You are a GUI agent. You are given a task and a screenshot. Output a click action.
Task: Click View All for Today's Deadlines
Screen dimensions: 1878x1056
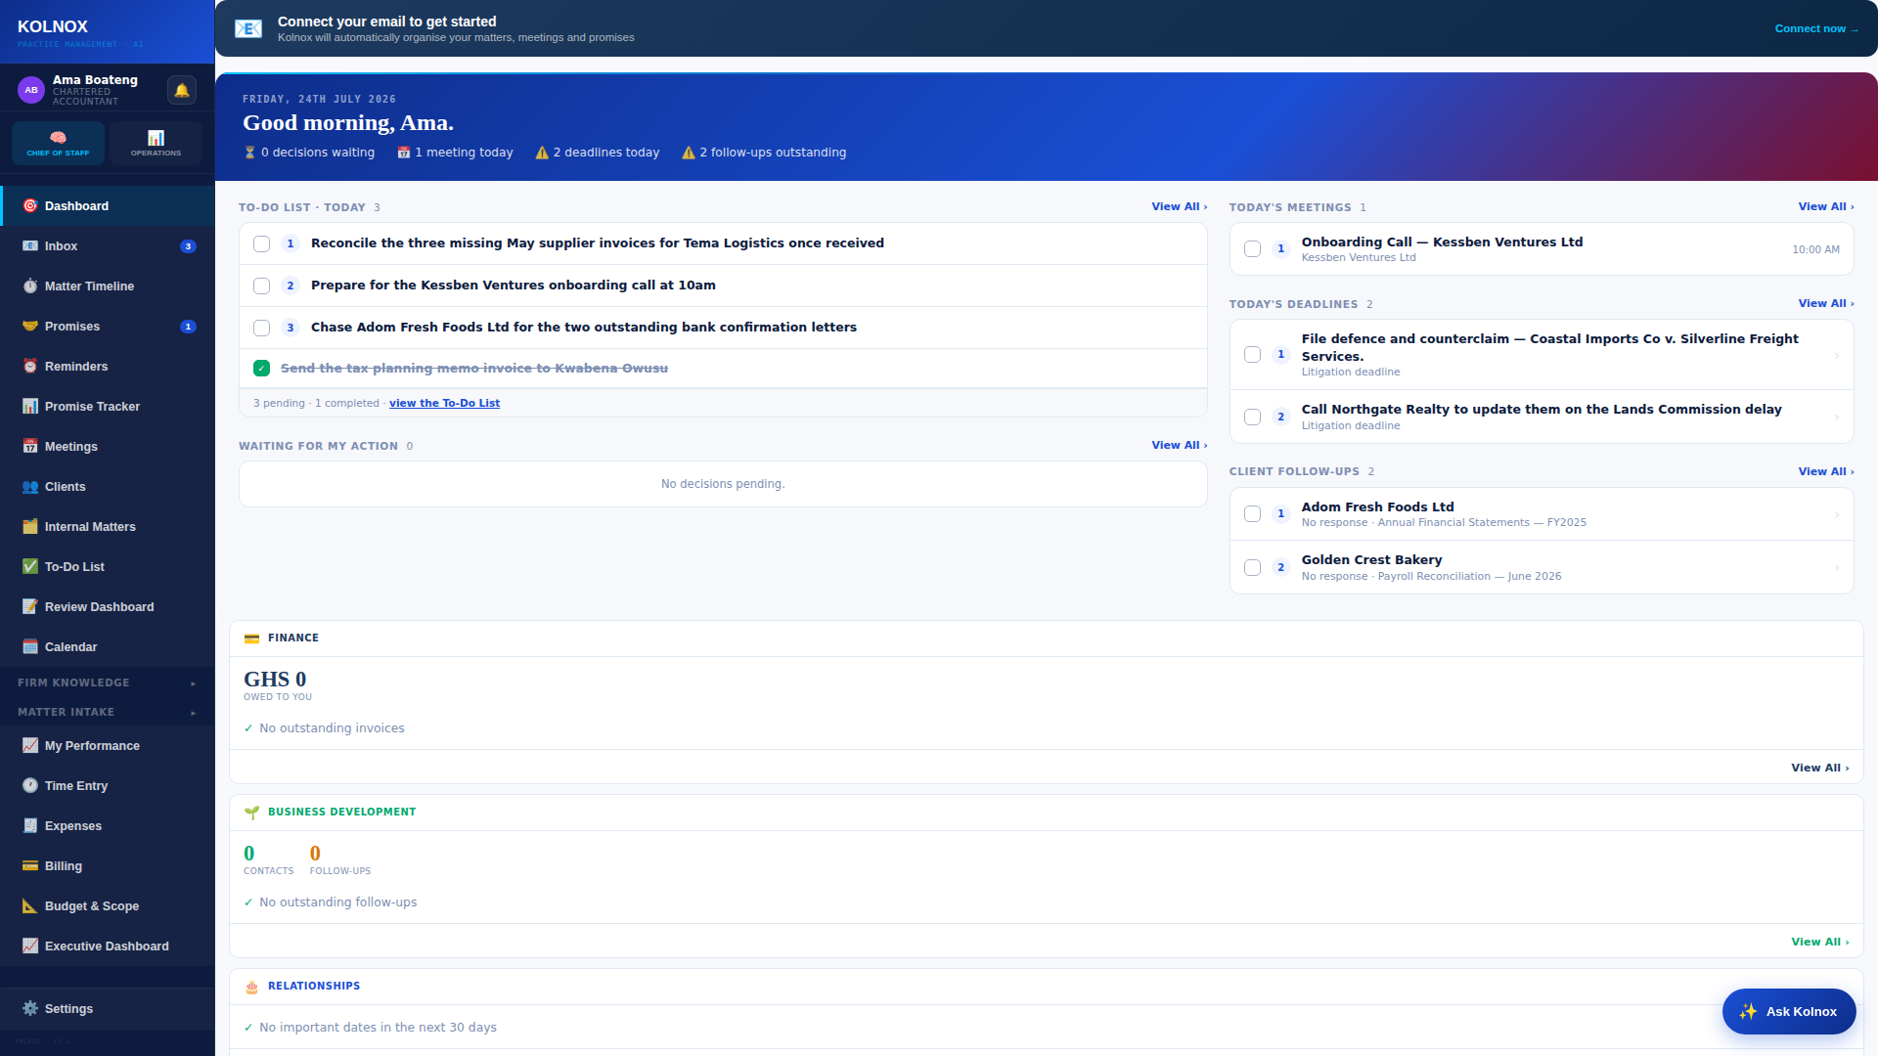tap(1825, 303)
